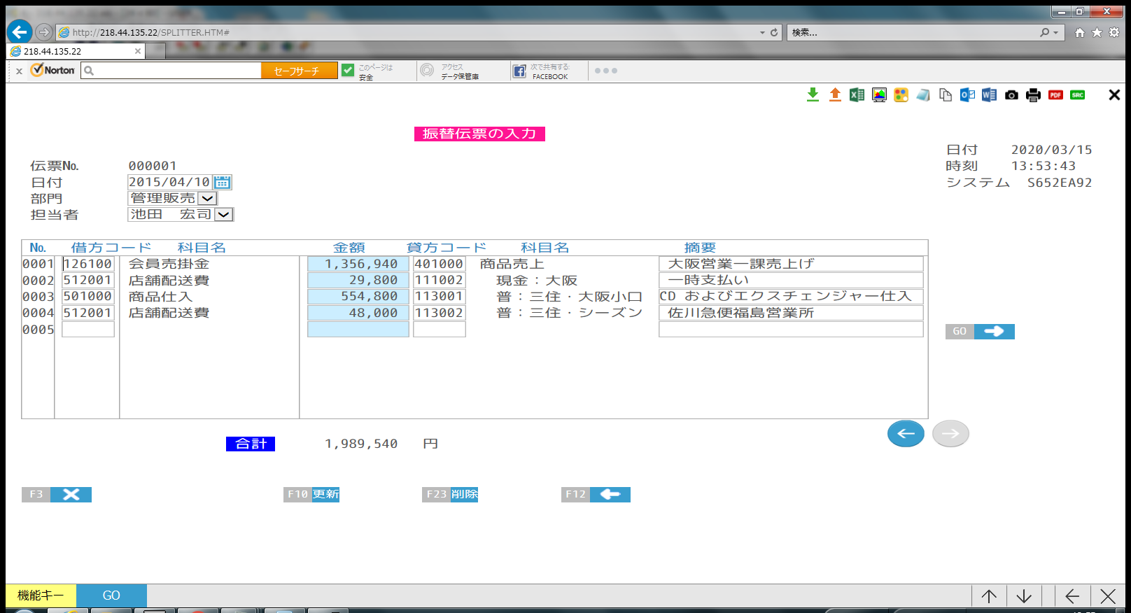This screenshot has height=613, width=1131.
Task: Export to Excel via toolbar icon
Action: [x=857, y=95]
